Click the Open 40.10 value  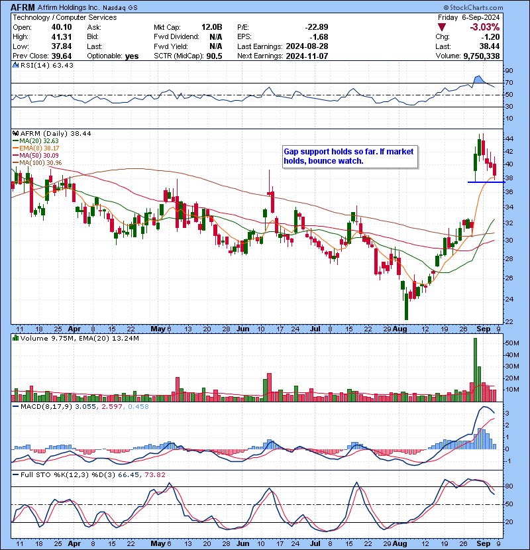coord(62,27)
